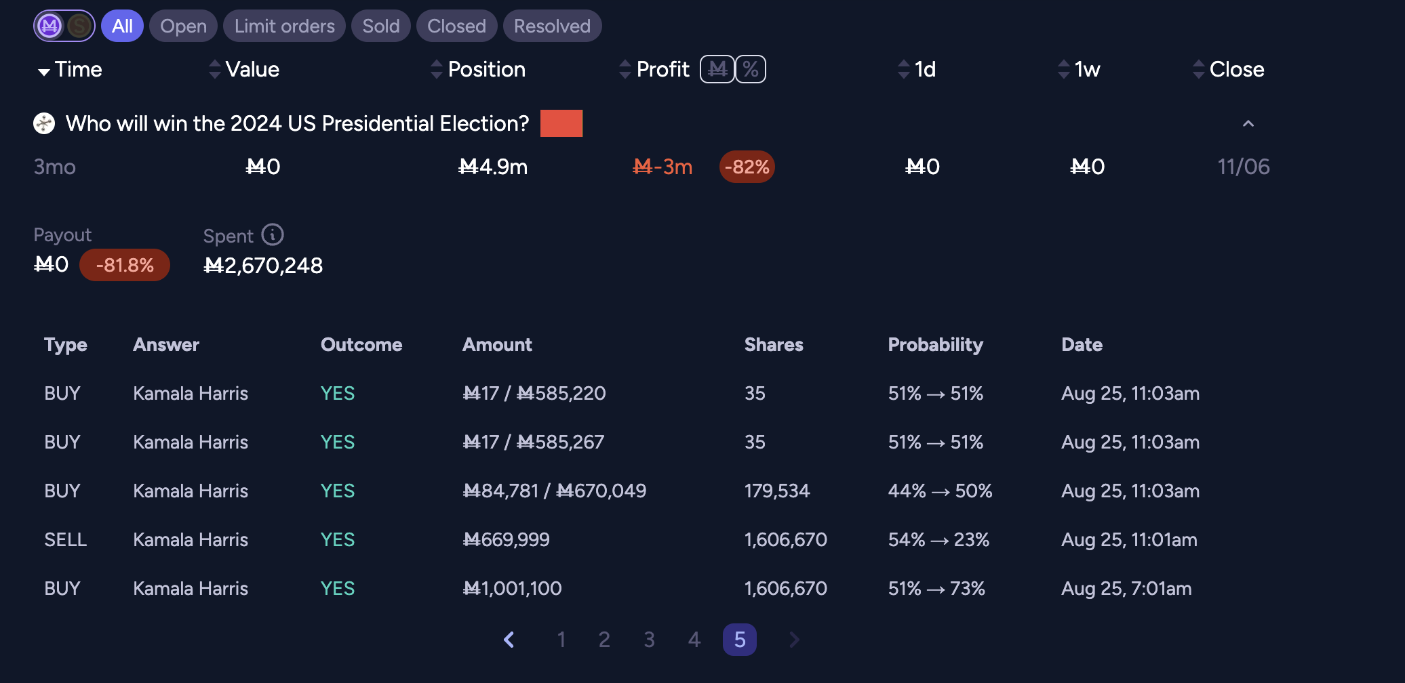Switch to mana currency token
Viewport: 1405px width, 683px height.
coord(50,26)
